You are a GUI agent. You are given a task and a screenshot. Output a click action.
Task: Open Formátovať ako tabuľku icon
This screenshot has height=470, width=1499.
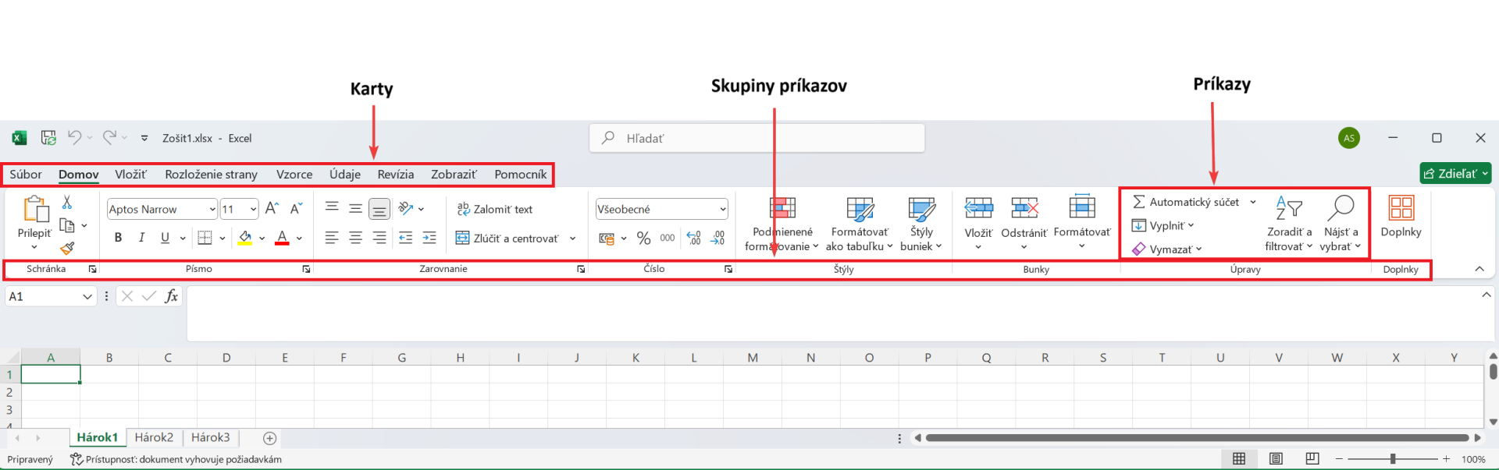(x=860, y=208)
